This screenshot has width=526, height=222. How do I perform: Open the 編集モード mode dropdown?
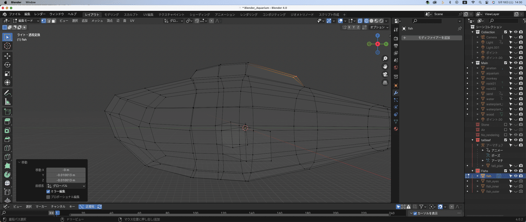[26, 21]
